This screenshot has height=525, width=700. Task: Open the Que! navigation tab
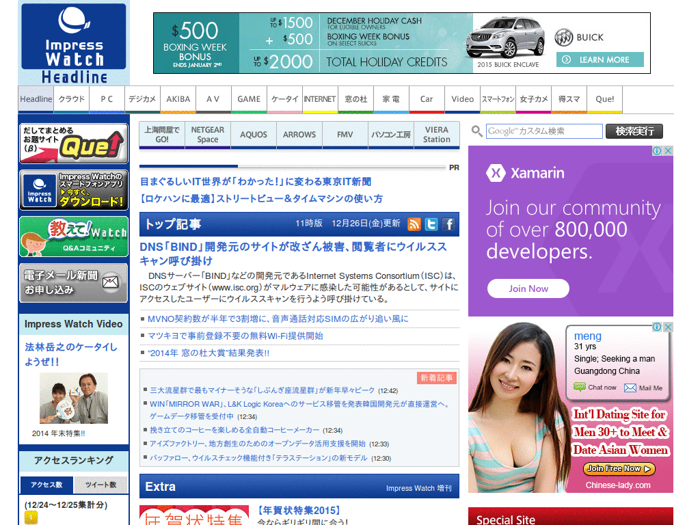(x=604, y=100)
